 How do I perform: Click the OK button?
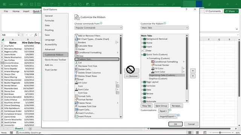point(175,124)
